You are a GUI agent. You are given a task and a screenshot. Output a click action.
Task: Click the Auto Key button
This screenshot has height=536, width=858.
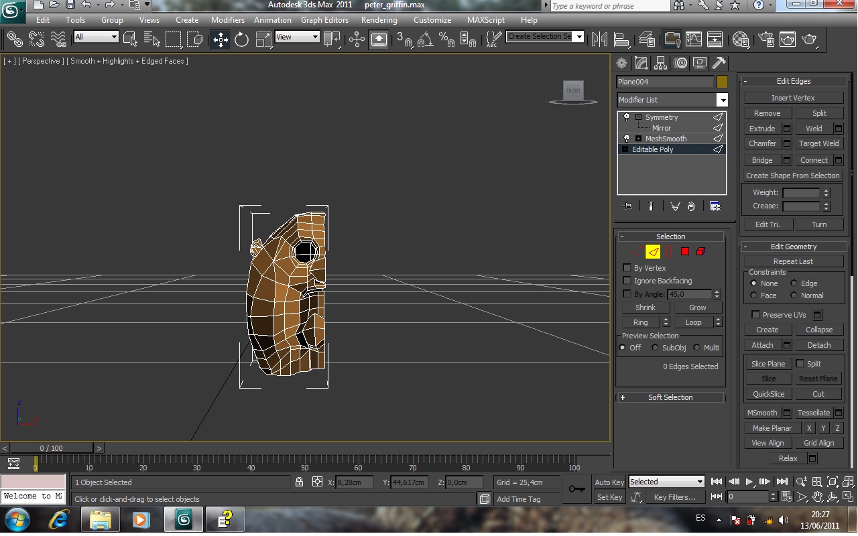click(610, 482)
